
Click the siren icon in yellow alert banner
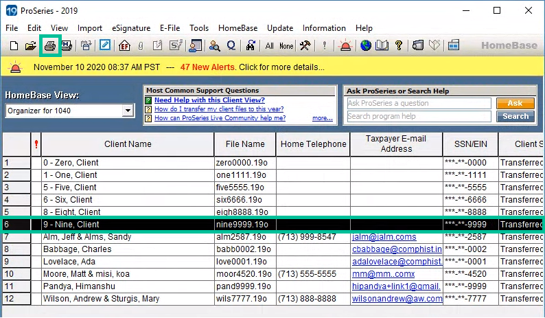tap(15, 67)
